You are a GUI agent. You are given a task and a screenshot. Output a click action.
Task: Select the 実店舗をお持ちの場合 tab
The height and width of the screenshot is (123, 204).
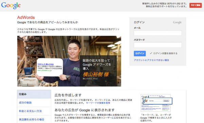[34, 119]
